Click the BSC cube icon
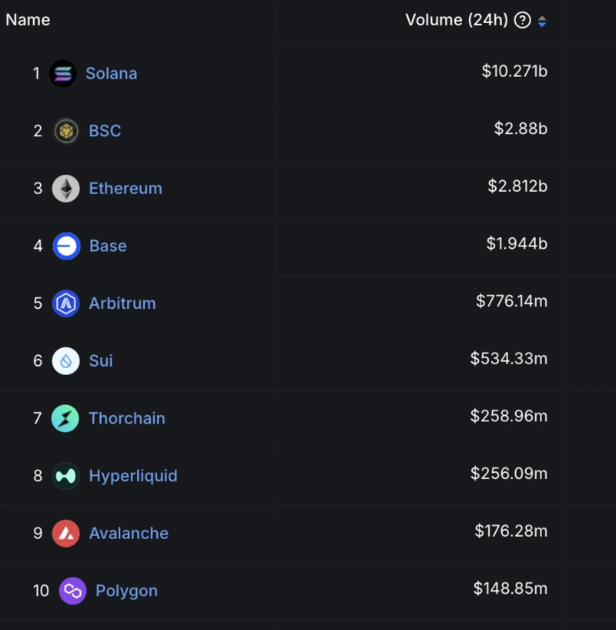The height and width of the screenshot is (630, 616). pos(66,131)
